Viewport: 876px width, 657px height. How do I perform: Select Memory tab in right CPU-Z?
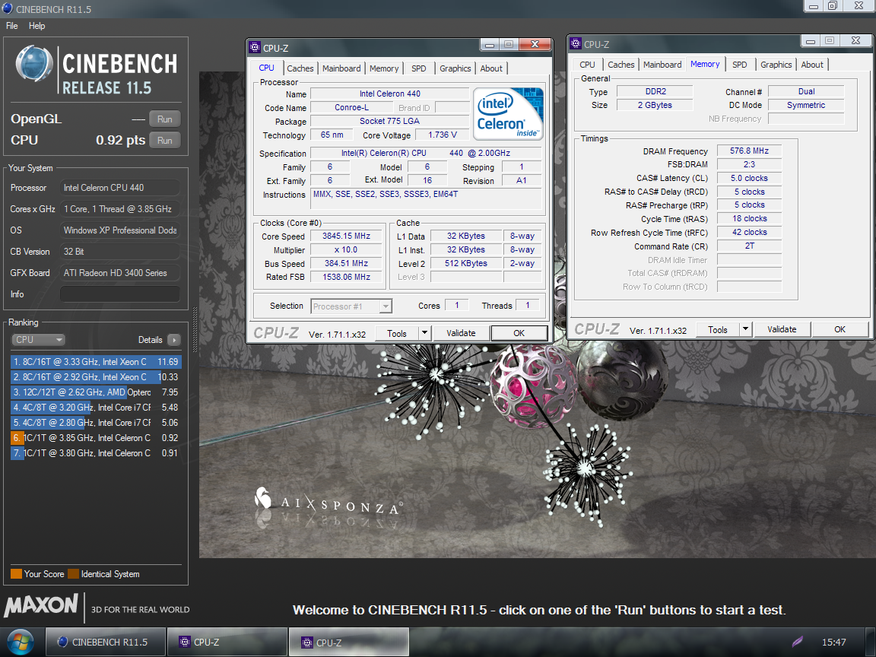tap(705, 64)
